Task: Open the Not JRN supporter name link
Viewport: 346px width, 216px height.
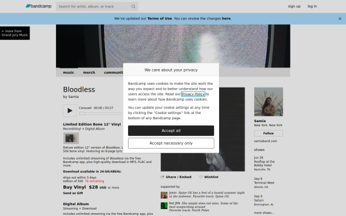Action: click(174, 203)
